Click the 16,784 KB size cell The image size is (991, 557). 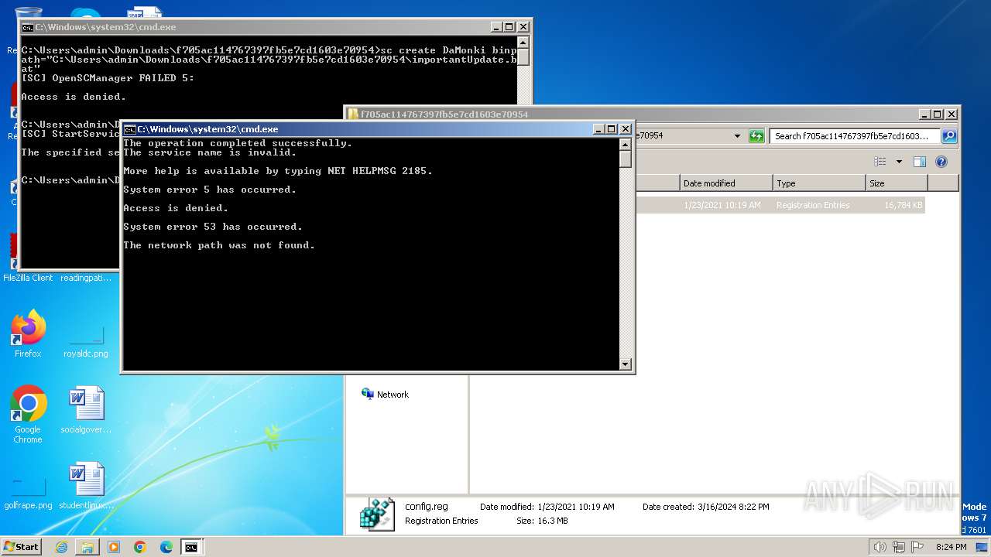coord(903,205)
